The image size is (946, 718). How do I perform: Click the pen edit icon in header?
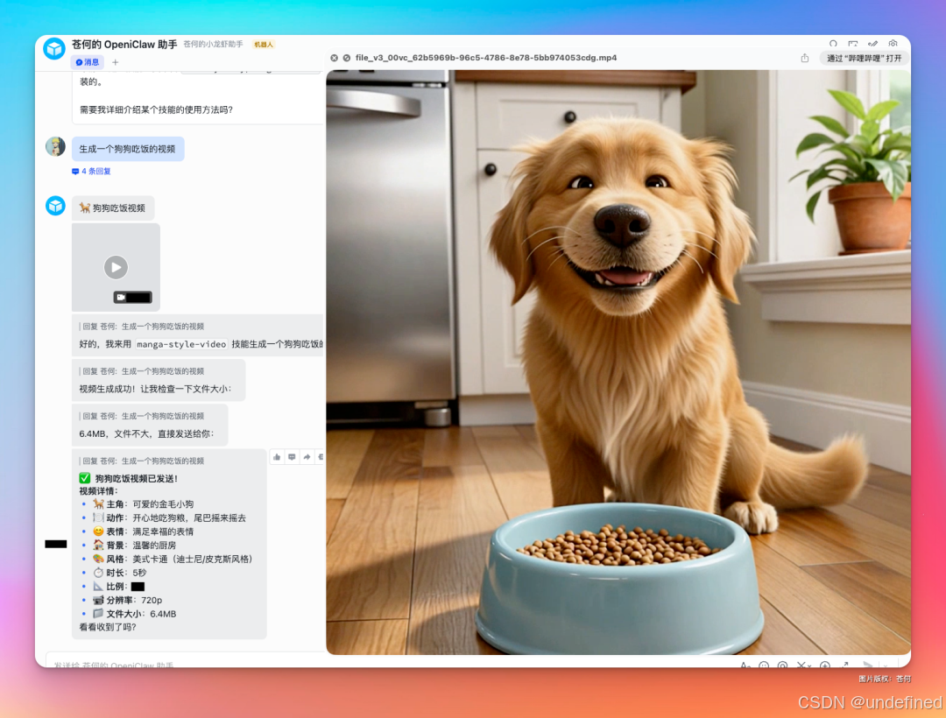point(873,44)
